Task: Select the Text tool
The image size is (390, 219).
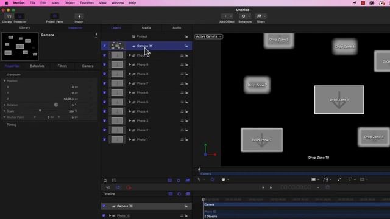Action: (350, 179)
